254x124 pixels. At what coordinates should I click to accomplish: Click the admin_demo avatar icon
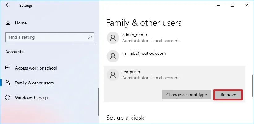pos(113,38)
